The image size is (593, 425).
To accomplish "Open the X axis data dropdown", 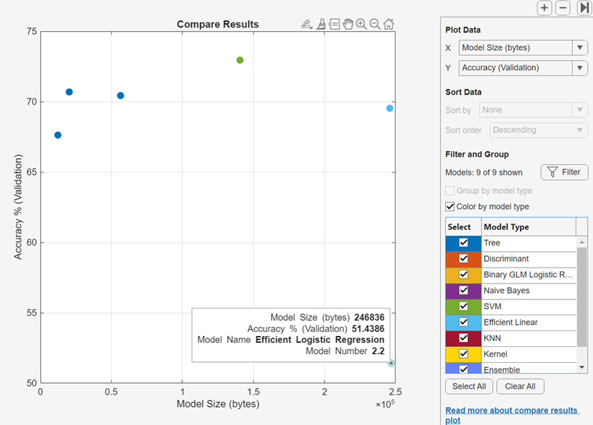I will 580,48.
